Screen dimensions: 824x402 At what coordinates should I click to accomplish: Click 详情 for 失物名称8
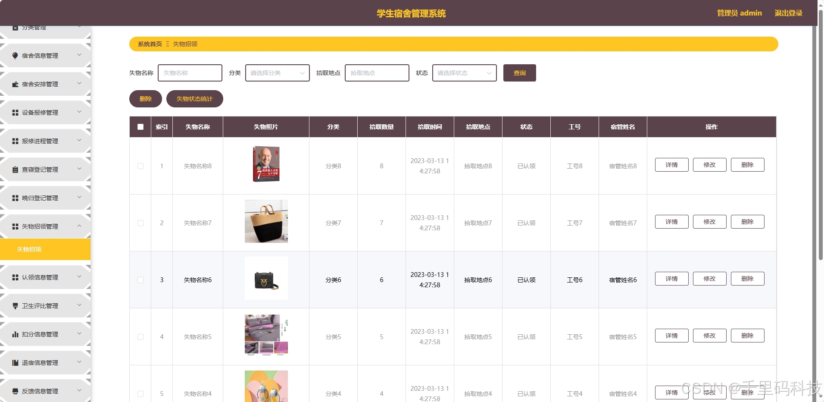[x=672, y=165]
